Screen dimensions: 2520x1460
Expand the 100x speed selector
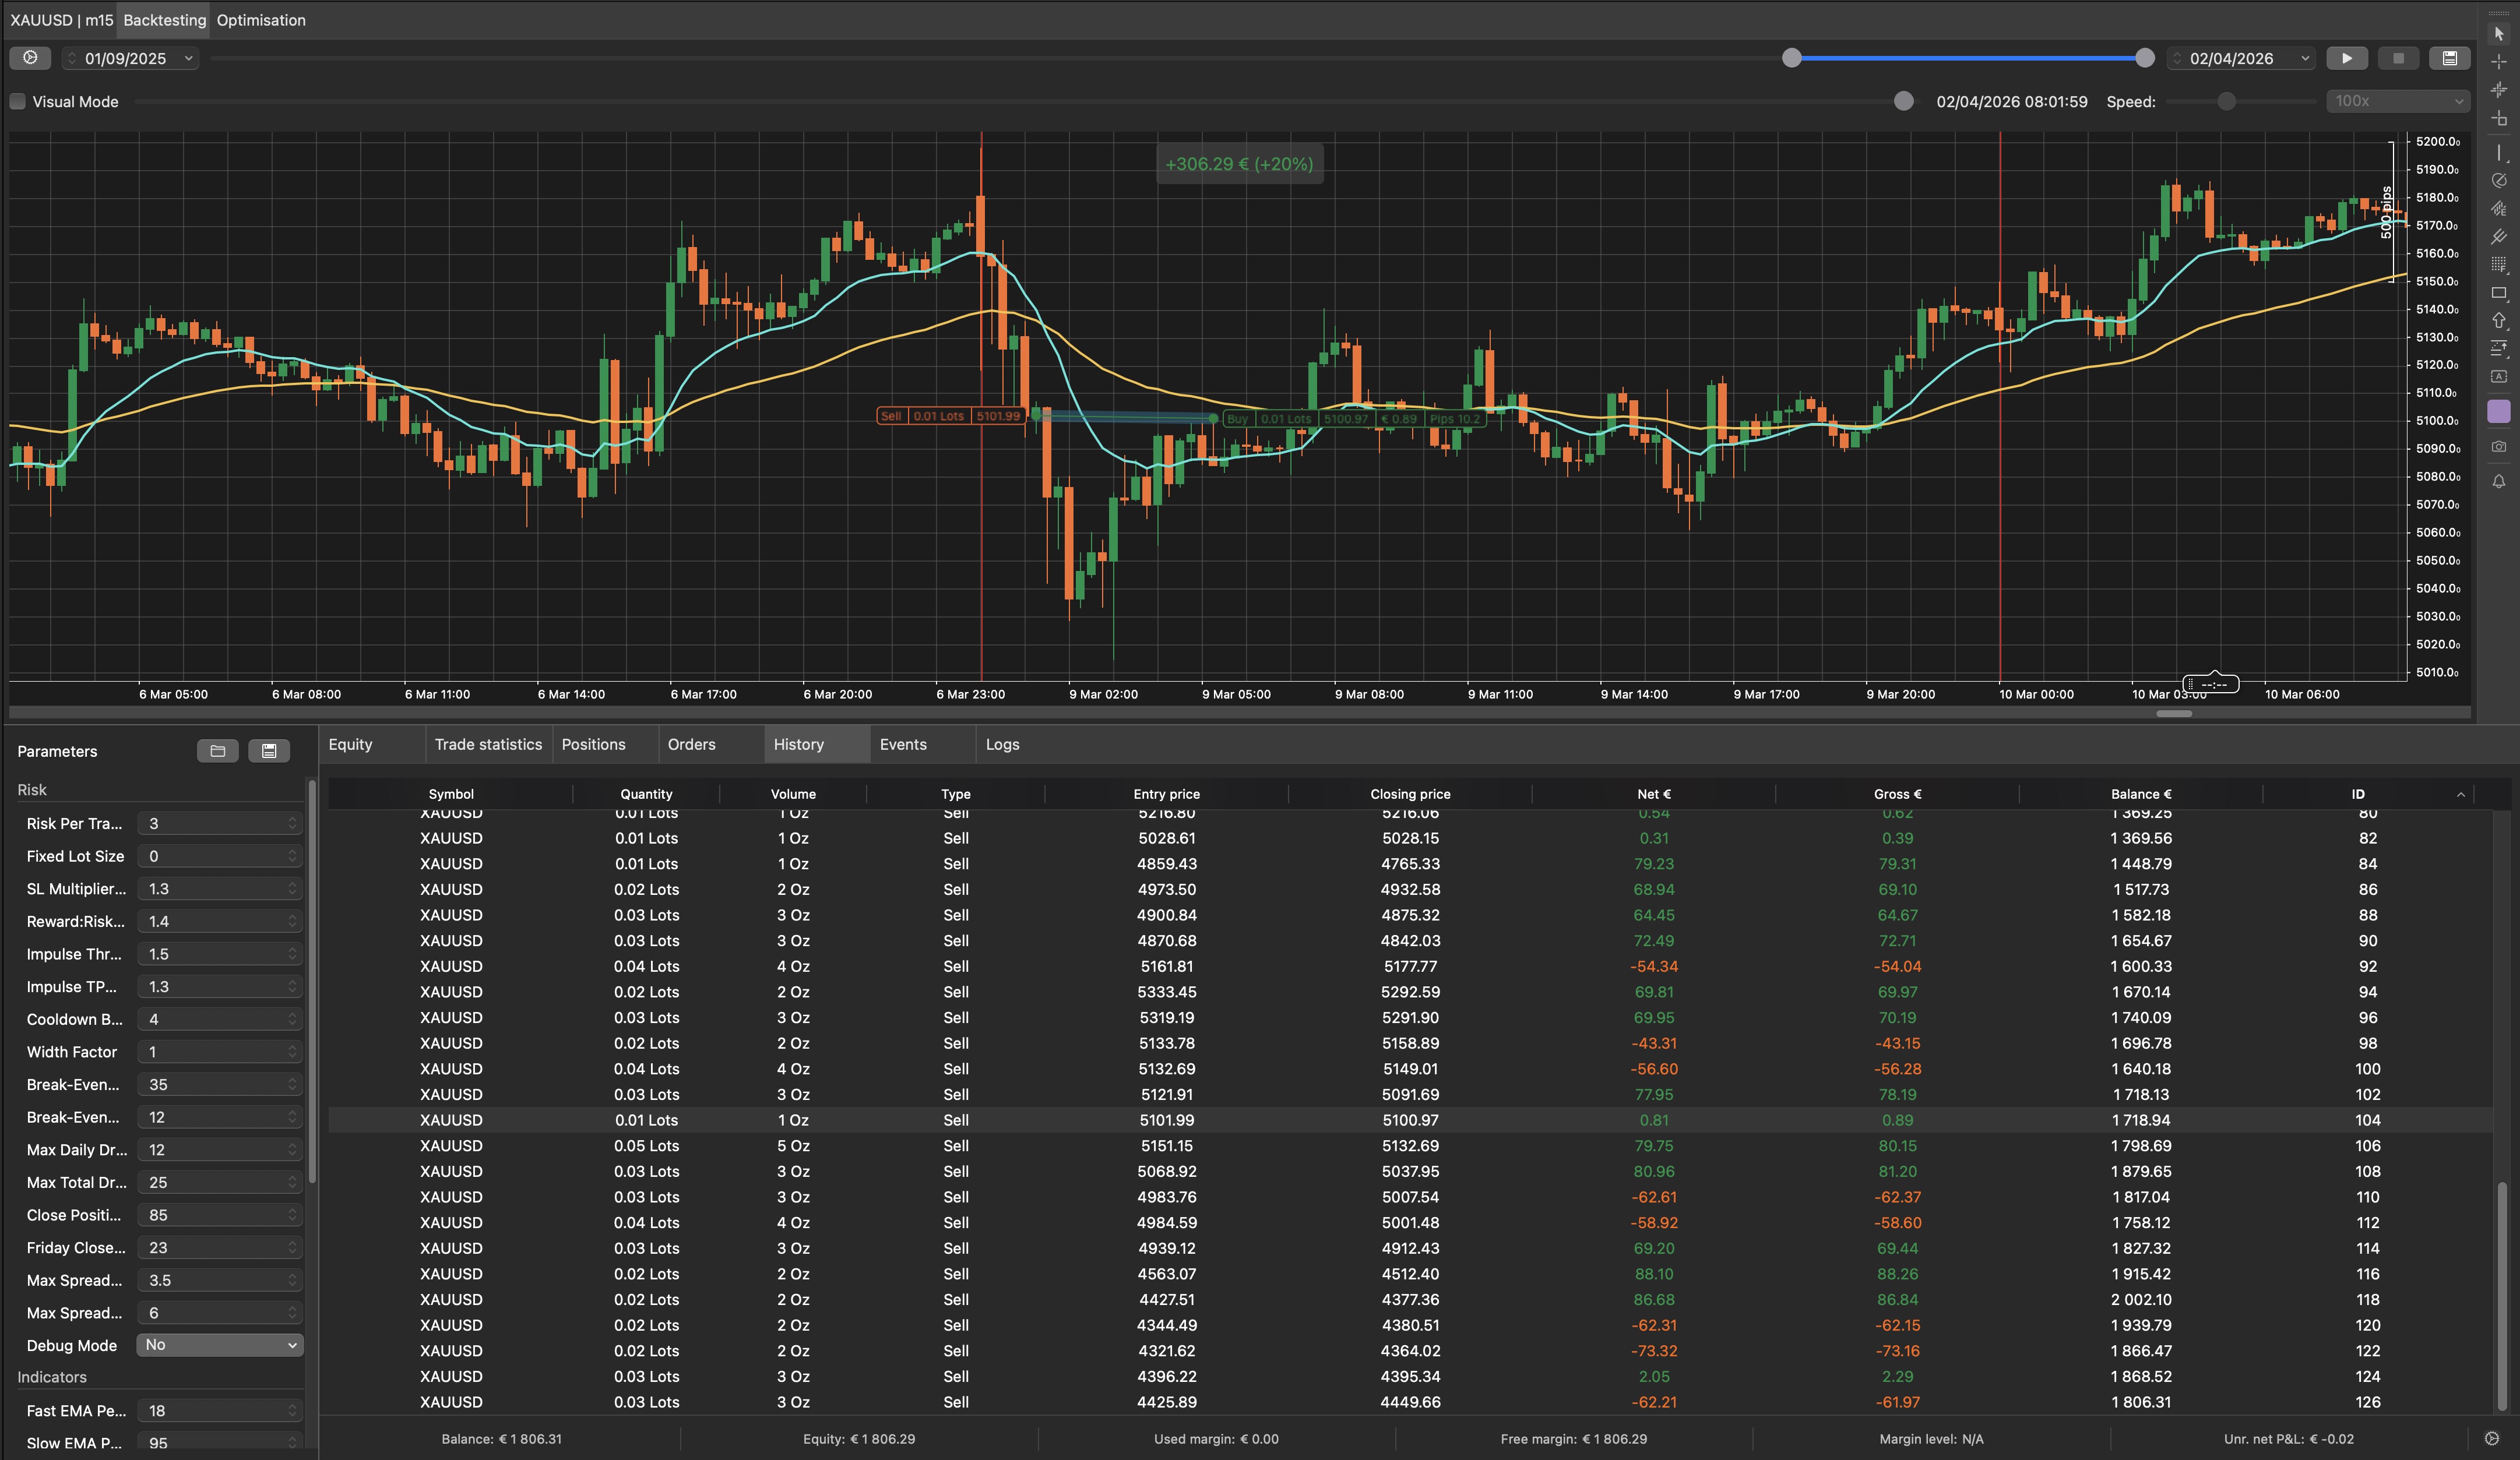(x=2398, y=101)
